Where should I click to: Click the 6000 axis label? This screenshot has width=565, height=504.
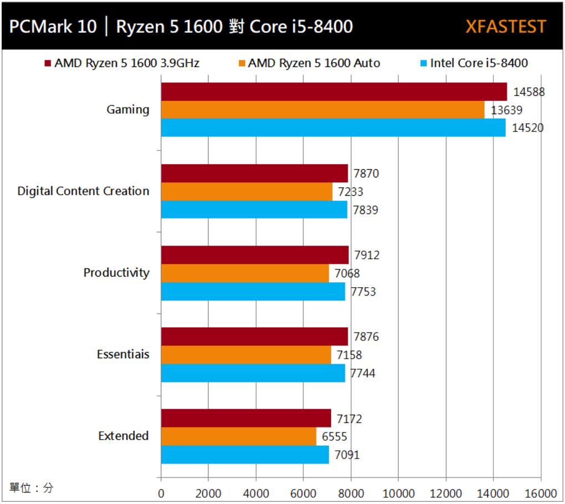click(303, 493)
